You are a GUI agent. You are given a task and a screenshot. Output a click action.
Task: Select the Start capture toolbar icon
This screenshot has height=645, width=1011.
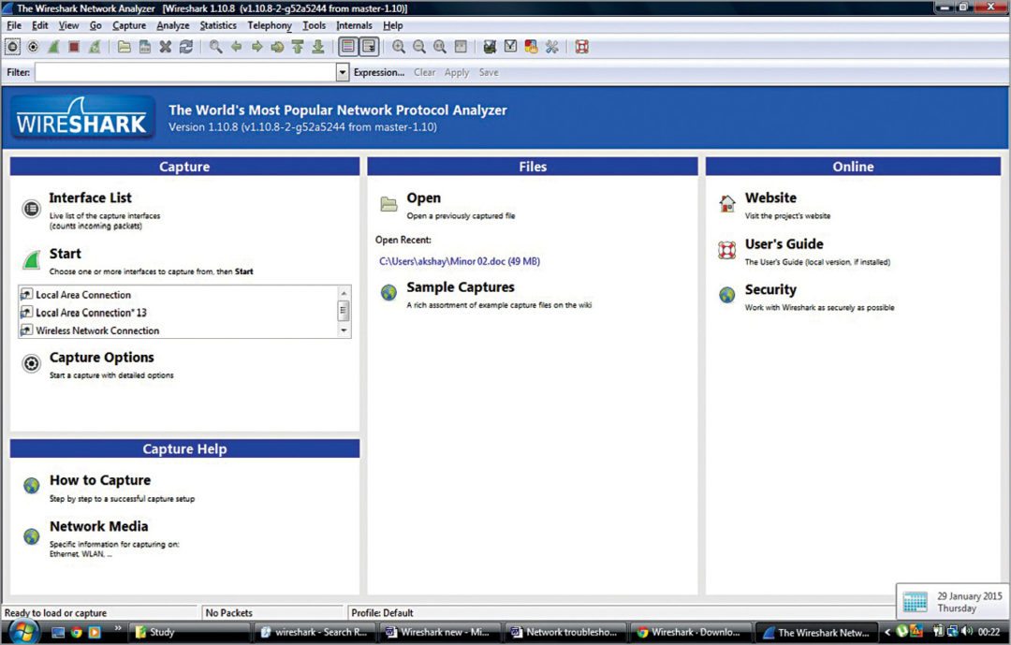click(53, 46)
